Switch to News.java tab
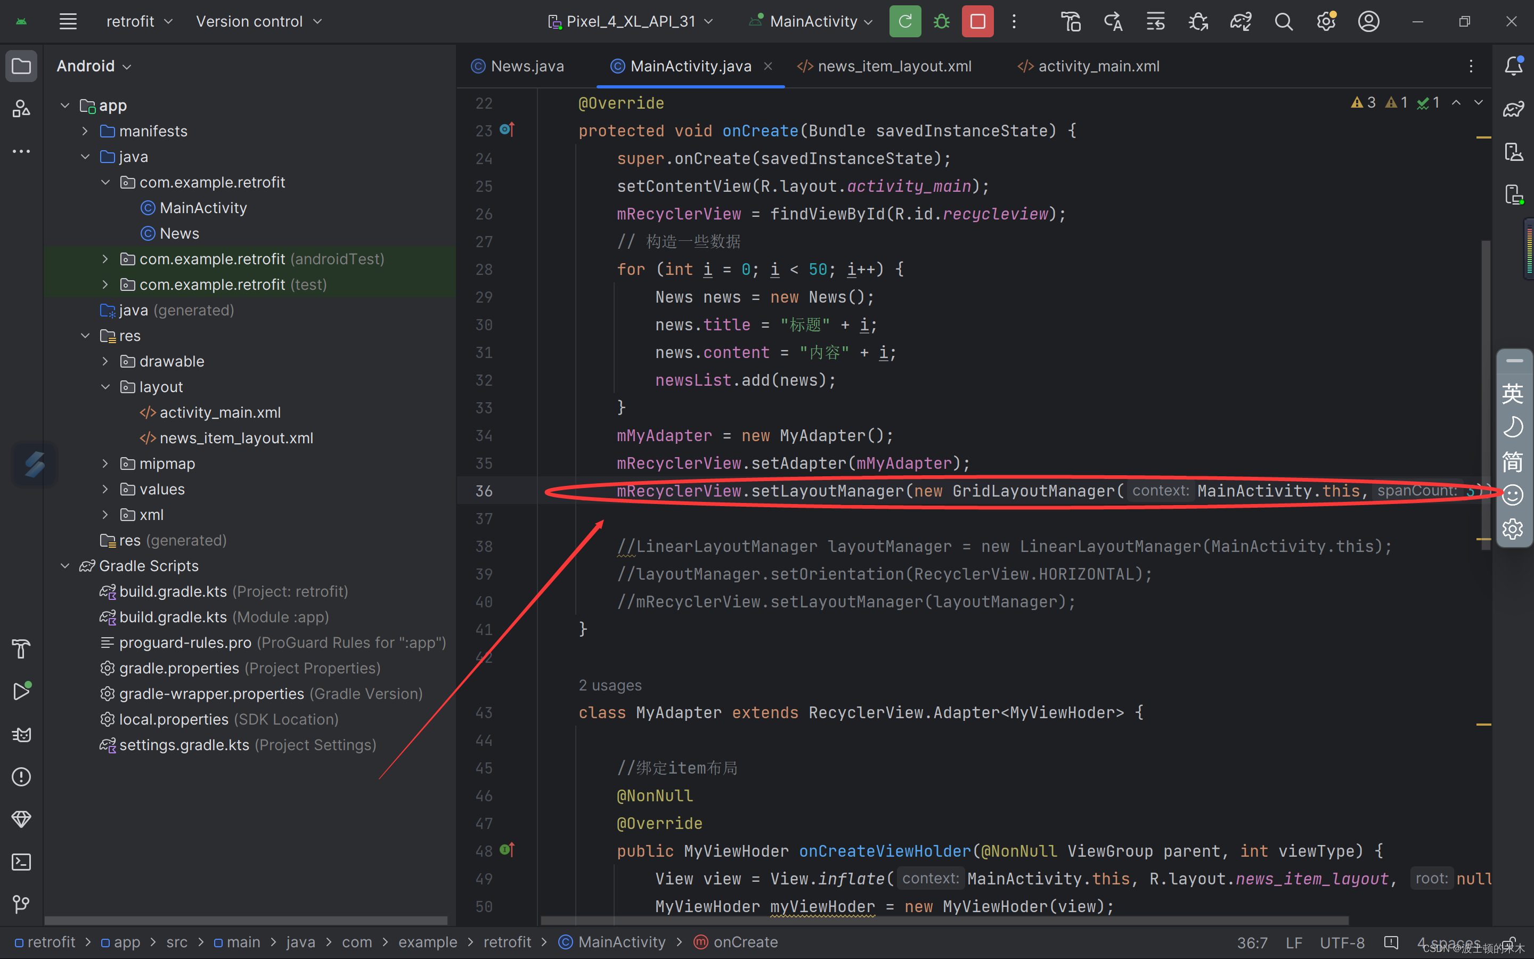 pos(518,66)
